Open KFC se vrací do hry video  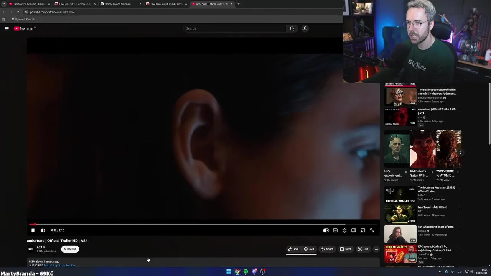tap(436, 248)
